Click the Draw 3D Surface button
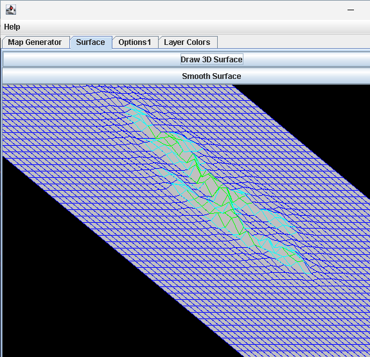The height and width of the screenshot is (357, 370). point(211,60)
